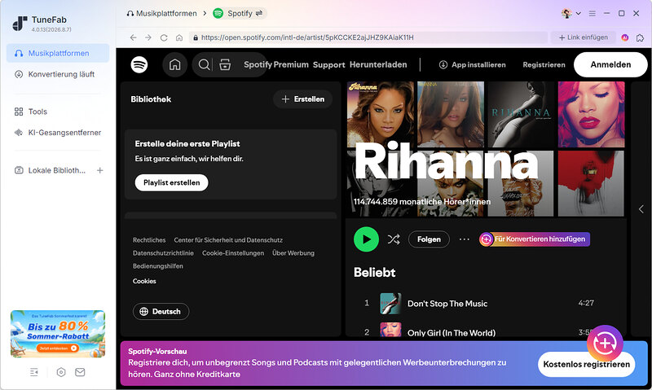Image resolution: width=652 pixels, height=390 pixels.
Task: Open the Spotify browse icon
Action: point(225,65)
